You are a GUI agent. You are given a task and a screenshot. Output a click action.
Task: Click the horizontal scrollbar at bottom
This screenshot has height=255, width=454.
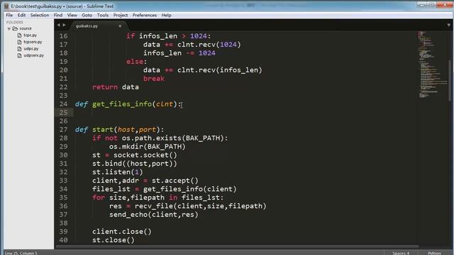tap(236, 246)
